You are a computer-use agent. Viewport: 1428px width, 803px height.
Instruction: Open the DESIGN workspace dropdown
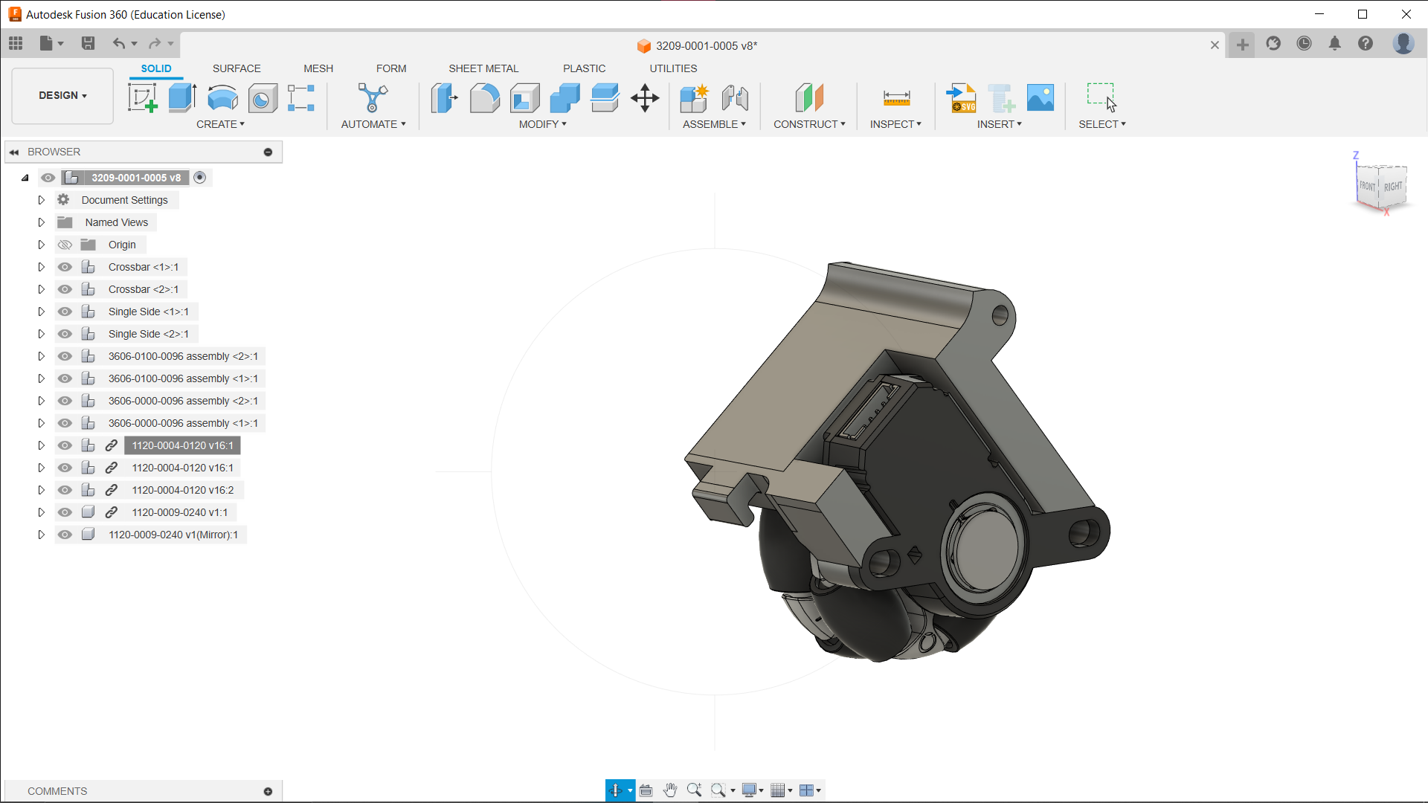coord(62,95)
